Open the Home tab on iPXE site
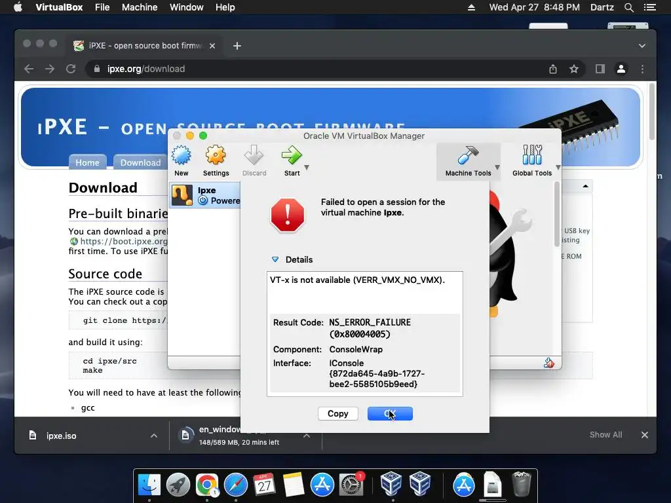 (x=87, y=162)
